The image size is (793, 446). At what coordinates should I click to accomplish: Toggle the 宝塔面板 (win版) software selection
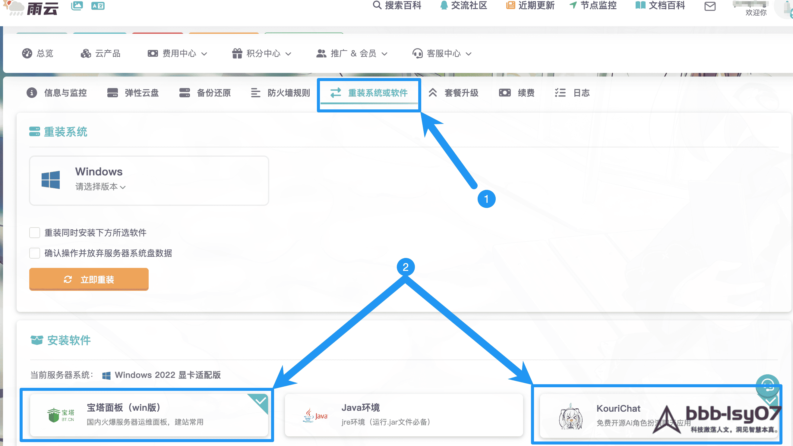click(149, 415)
